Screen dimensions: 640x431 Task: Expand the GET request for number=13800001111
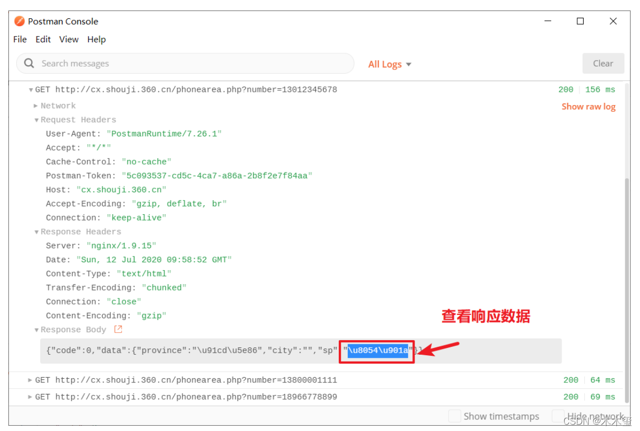click(x=30, y=380)
